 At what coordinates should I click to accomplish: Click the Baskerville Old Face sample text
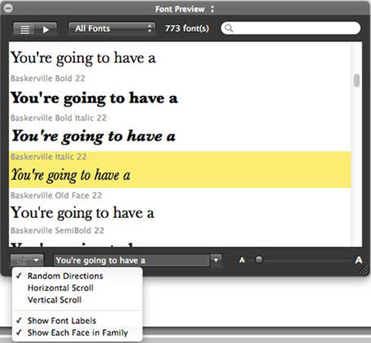83,213
